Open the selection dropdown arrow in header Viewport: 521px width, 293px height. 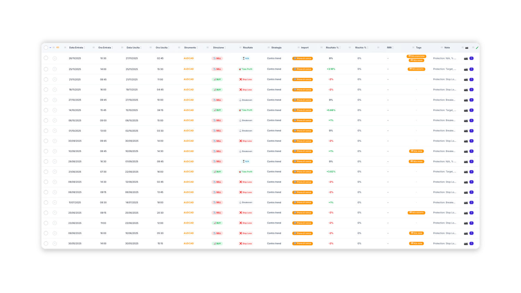50,48
